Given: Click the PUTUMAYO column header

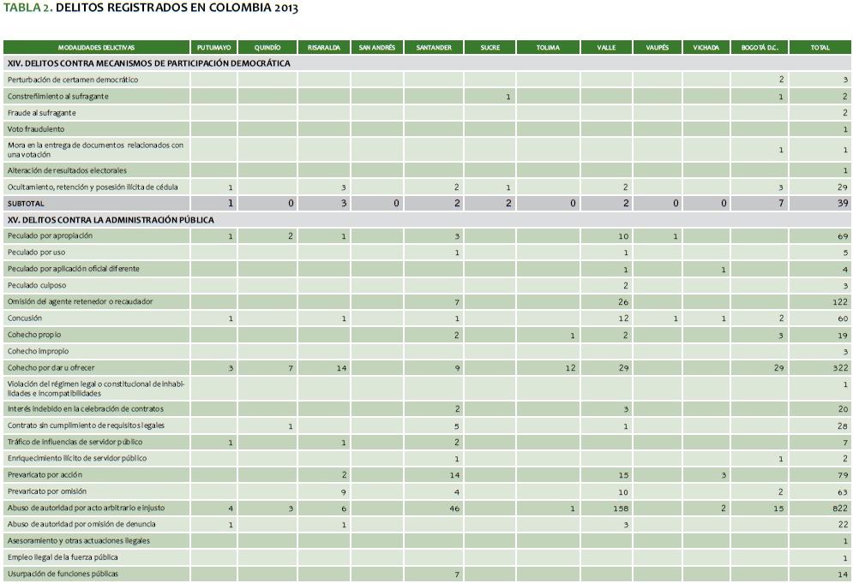Looking at the screenshot, I should tap(213, 48).
